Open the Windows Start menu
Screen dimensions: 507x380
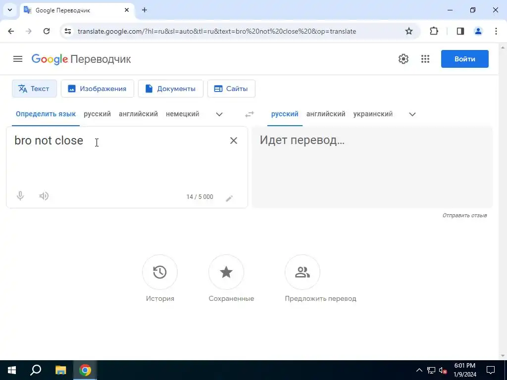[12, 370]
